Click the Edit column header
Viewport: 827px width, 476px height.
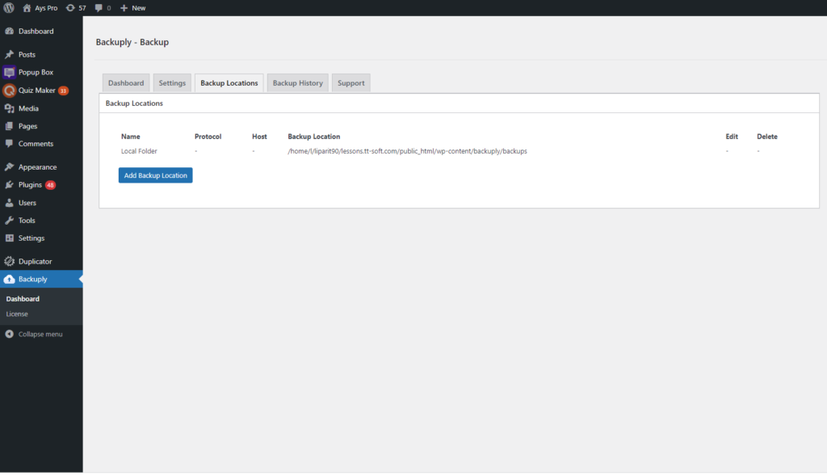[x=732, y=136]
